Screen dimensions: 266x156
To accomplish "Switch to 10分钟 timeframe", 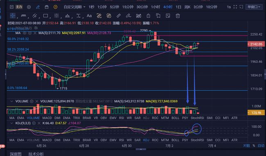I will [x=212, y=7].
